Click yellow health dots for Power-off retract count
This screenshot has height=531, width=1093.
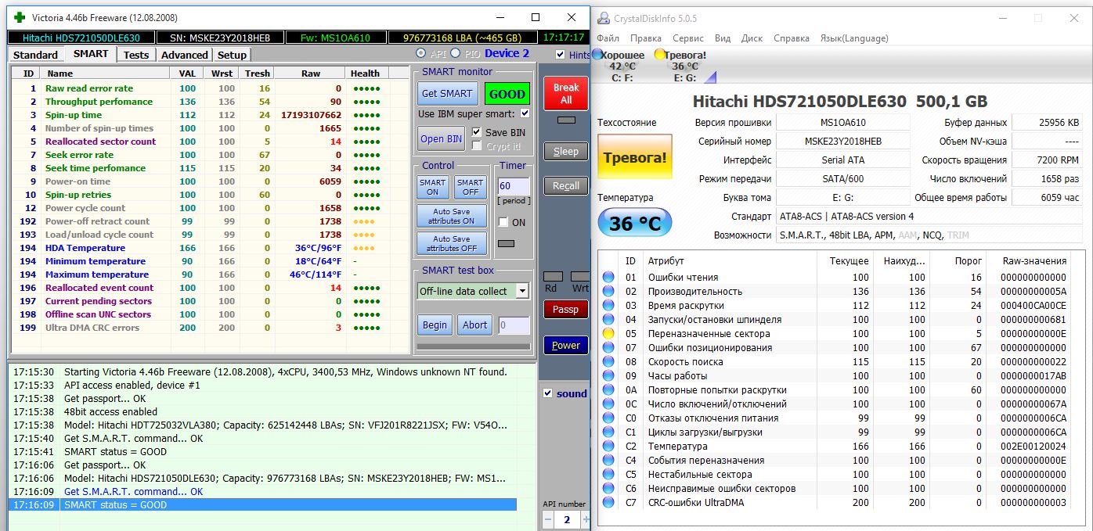[x=364, y=221]
